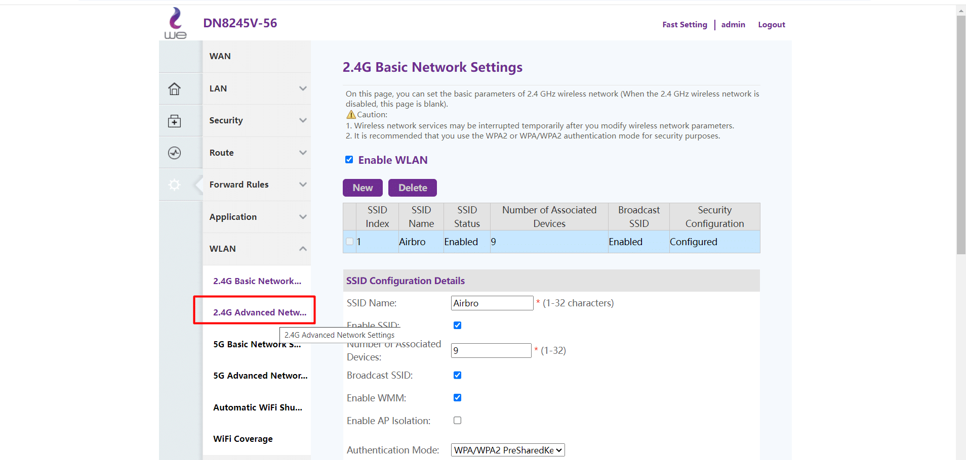The image size is (966, 460).
Task: Open 5G Advanced Network settings
Action: coord(260,376)
